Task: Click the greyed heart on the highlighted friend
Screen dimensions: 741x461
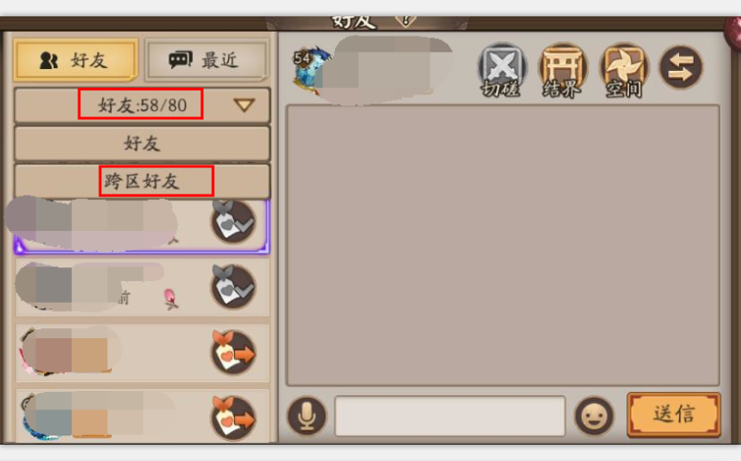Action: click(233, 222)
